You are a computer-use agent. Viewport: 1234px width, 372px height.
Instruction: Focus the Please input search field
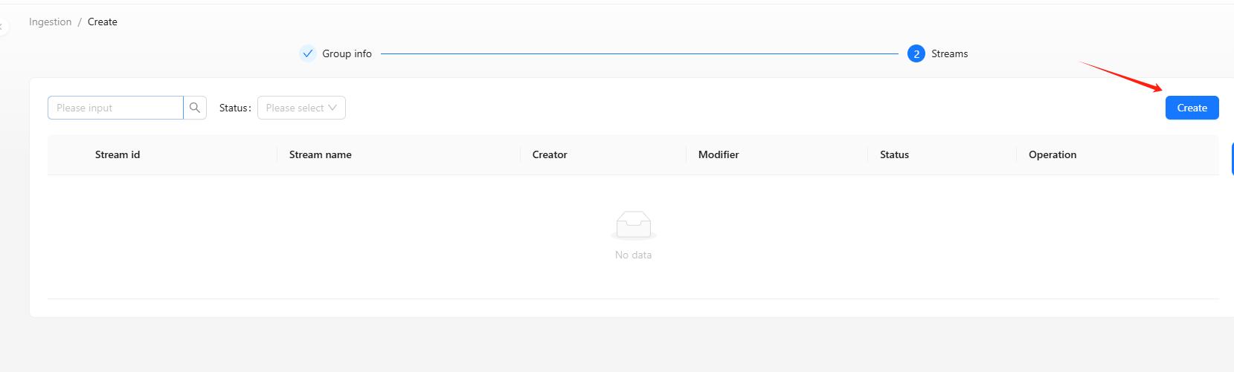click(x=115, y=108)
